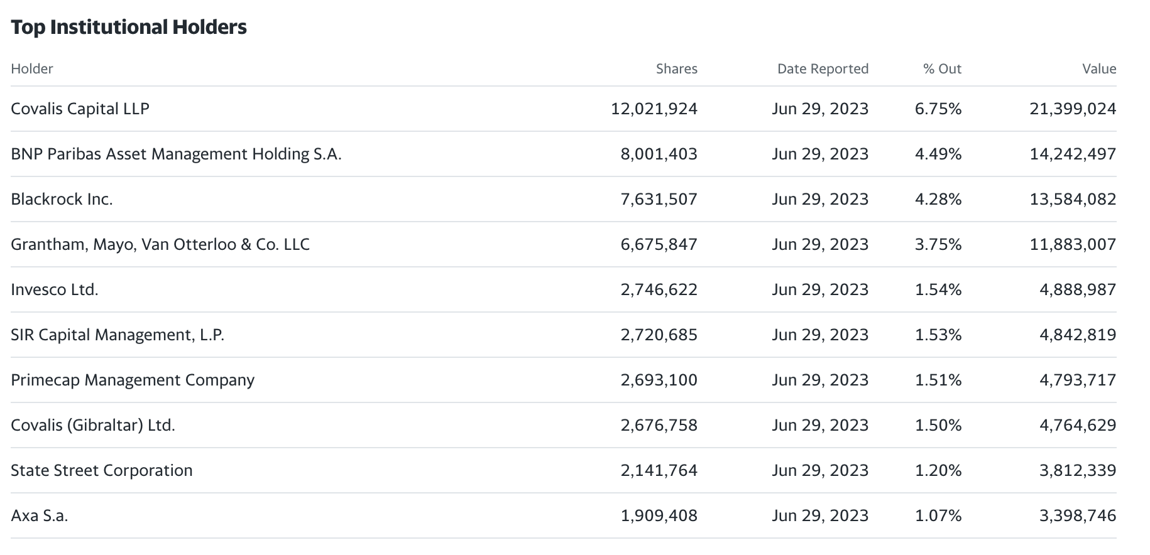The width and height of the screenshot is (1150, 555).
Task: Click shares value 8,001,403
Action: click(x=659, y=154)
